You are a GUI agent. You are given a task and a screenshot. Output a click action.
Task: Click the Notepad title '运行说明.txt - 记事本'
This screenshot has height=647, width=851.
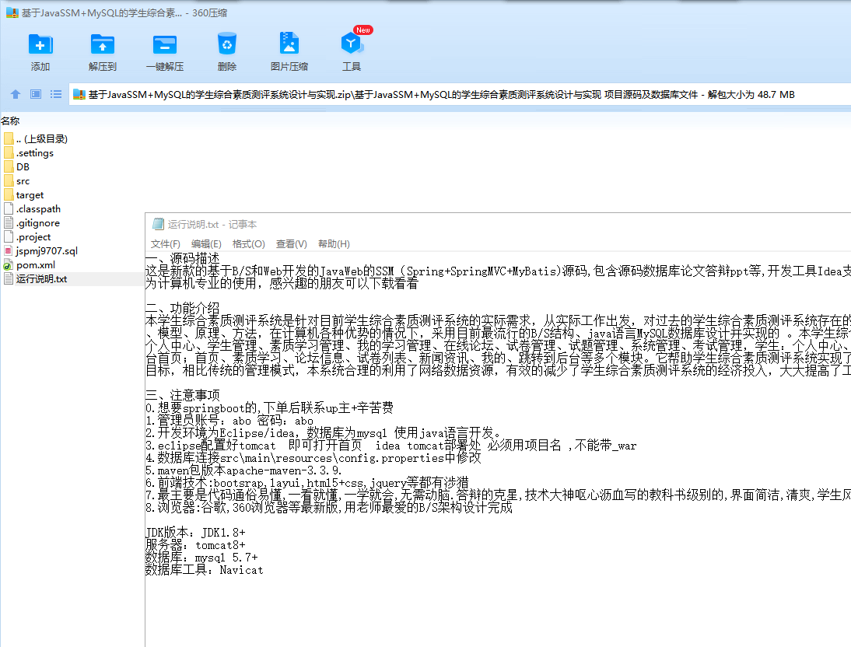tap(212, 224)
